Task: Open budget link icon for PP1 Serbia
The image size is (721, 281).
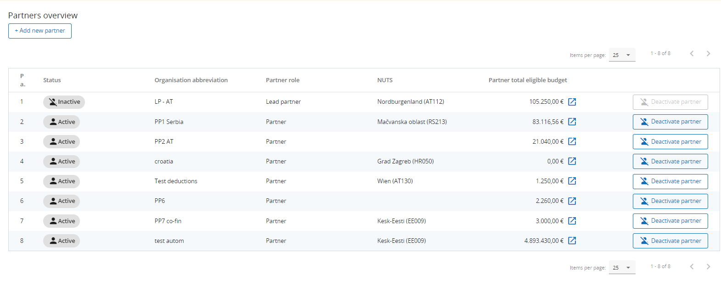Action: point(572,122)
